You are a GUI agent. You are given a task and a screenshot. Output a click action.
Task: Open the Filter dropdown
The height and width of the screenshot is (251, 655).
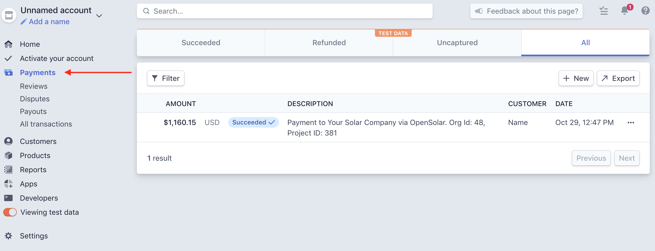coord(166,78)
